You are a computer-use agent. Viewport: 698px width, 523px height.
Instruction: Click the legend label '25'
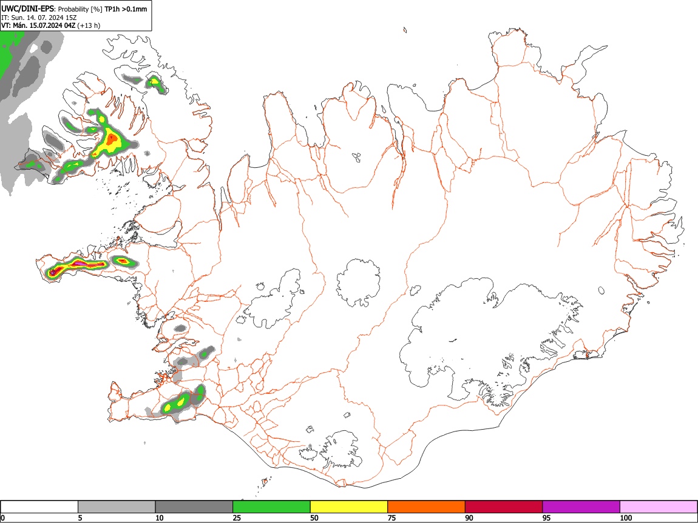(237, 518)
